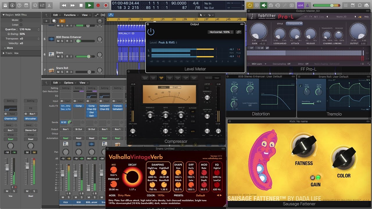Adjust the Snare Roll track volume slider
Image resolution: width=372 pixels, height=209 pixels.
coord(85,72)
